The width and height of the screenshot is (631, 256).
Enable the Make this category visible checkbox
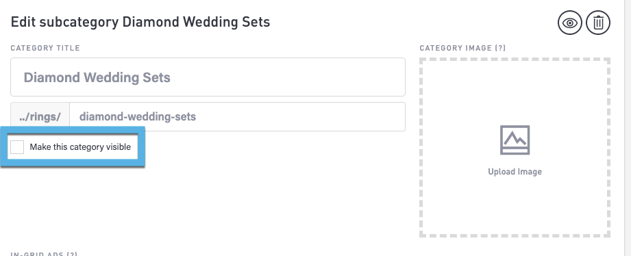point(17,147)
